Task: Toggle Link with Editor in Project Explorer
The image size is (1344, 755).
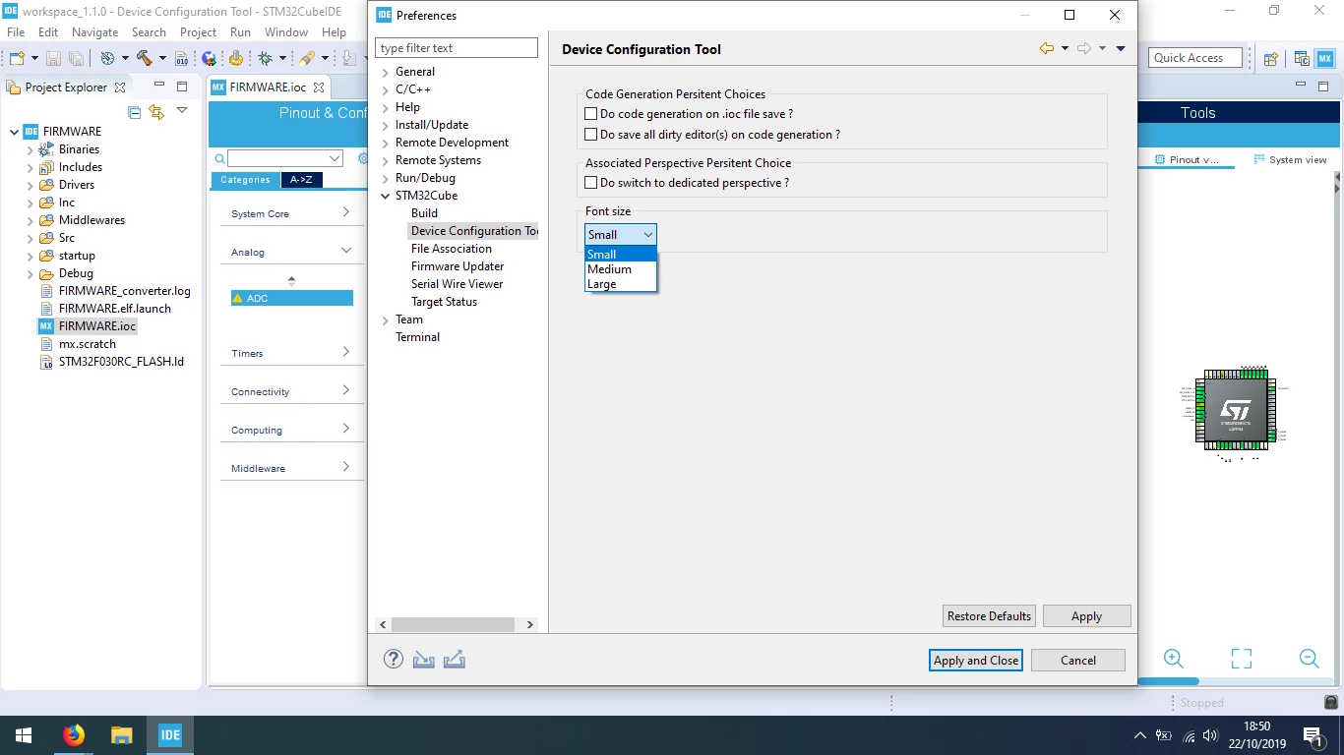Action: tap(156, 112)
